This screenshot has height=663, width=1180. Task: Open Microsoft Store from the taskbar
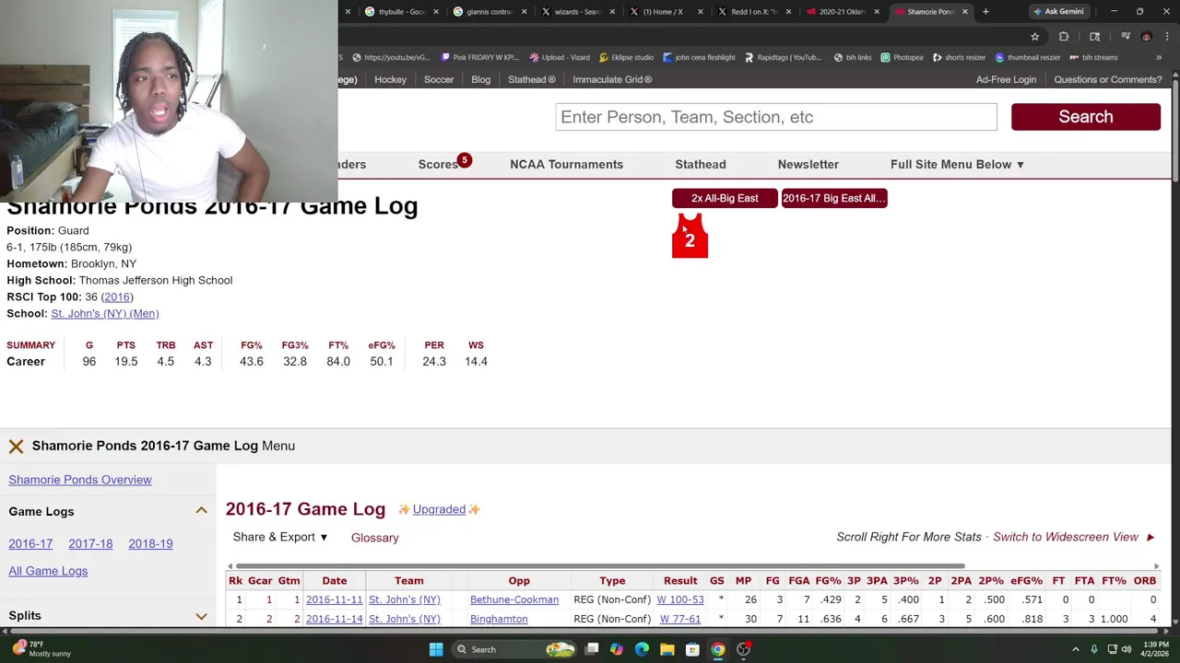(x=692, y=649)
